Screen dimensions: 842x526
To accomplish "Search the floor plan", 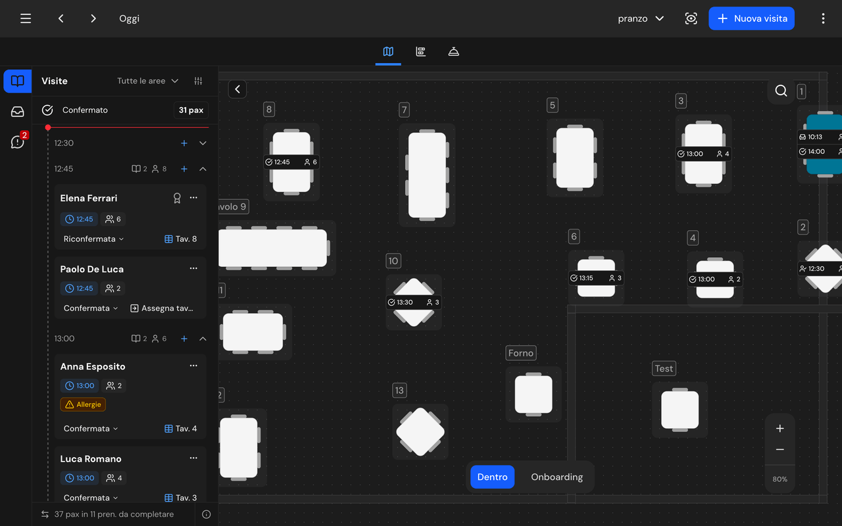I will point(781,91).
